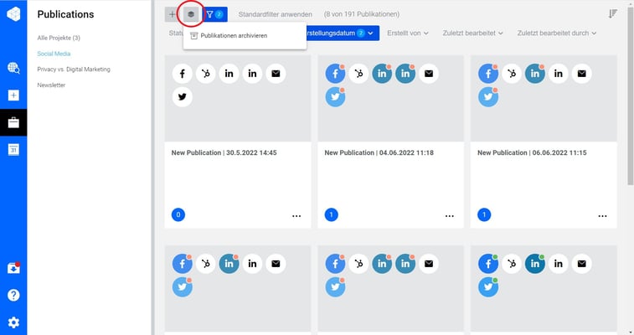Open the settings gear icon

click(x=13, y=322)
